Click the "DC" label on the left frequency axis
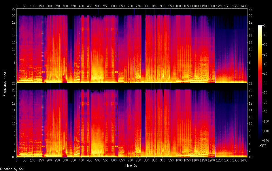This screenshot has height=171, width=272. [14, 157]
